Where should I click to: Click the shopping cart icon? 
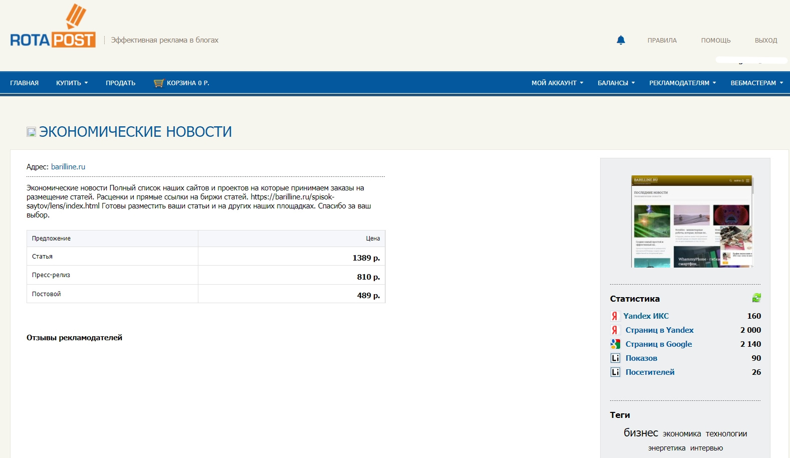[158, 83]
